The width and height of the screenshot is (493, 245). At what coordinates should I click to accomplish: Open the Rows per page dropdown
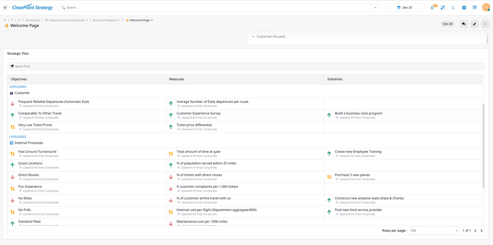tap(434, 231)
